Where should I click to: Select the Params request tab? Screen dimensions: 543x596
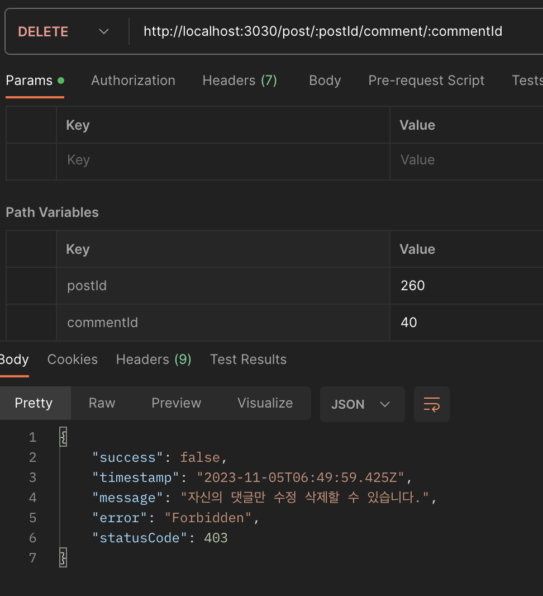click(35, 81)
